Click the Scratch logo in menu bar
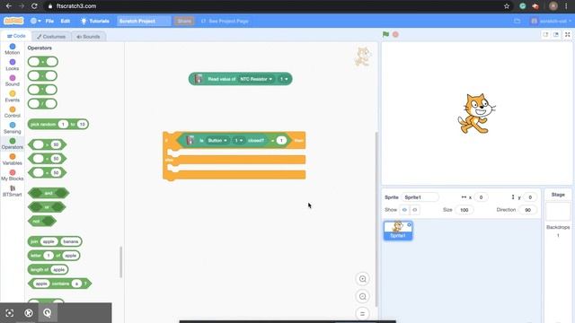 click(13, 21)
